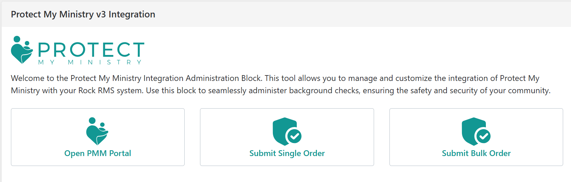Click the large PROTECT wordmark in the logo
The width and height of the screenshot is (571, 182).
coord(91,50)
